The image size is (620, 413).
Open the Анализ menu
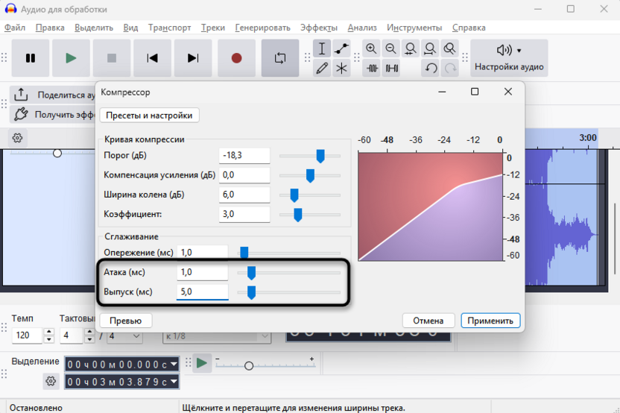point(362,28)
